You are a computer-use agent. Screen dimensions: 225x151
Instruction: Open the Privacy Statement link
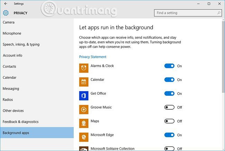click(93, 57)
